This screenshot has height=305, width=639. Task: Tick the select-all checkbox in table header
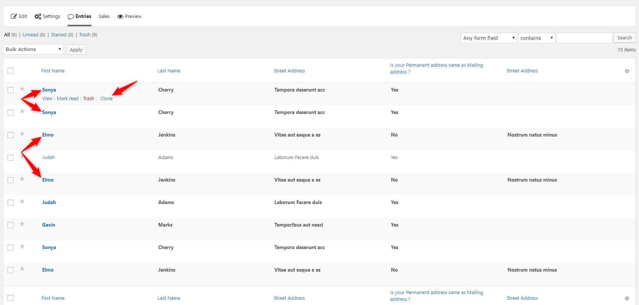[x=11, y=71]
